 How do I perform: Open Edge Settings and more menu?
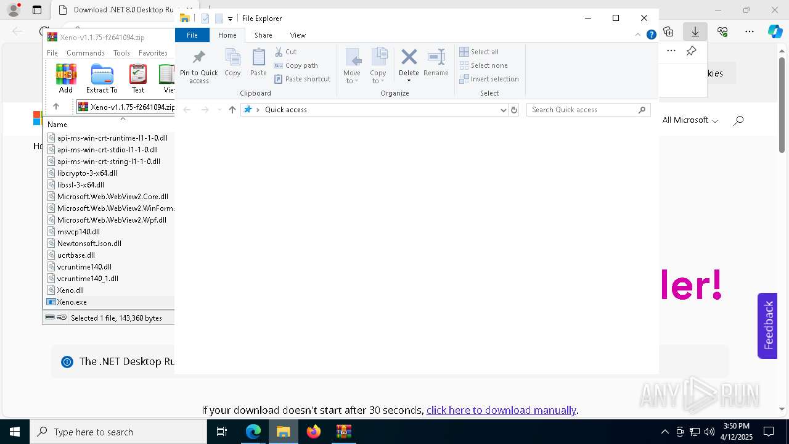[750, 31]
